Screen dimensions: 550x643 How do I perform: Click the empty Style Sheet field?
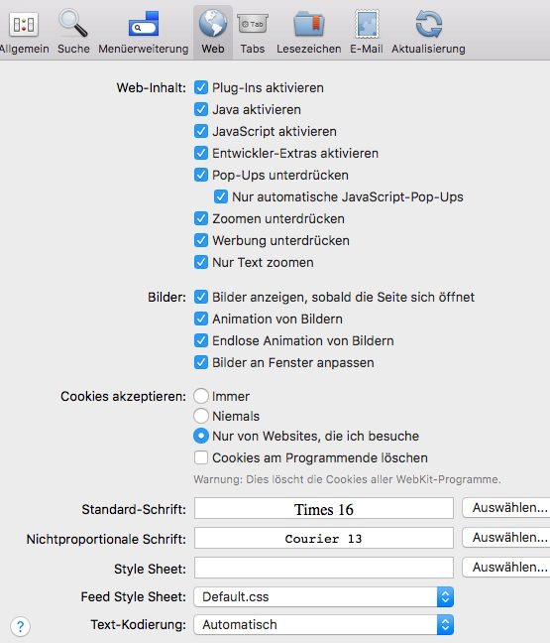pyautogui.click(x=323, y=568)
